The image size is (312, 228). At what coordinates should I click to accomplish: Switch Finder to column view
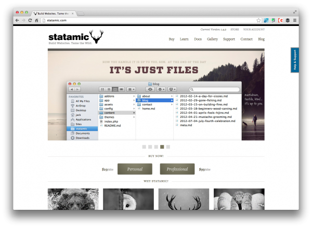[x=115, y=89]
